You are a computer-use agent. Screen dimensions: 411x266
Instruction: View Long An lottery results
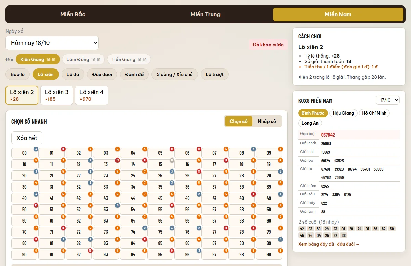click(x=310, y=123)
